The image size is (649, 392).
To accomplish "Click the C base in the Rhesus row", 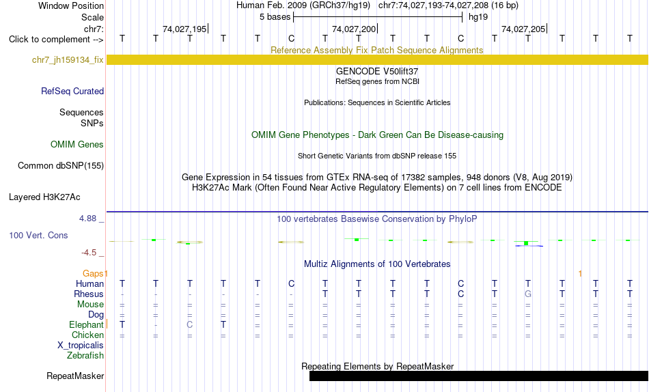I will point(460,294).
